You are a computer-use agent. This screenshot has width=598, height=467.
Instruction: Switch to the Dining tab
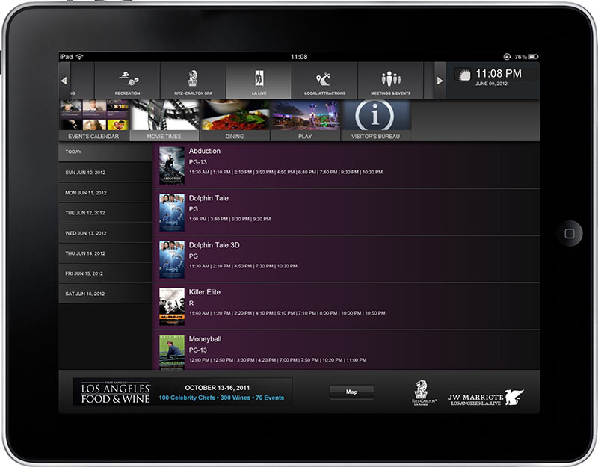click(x=235, y=137)
